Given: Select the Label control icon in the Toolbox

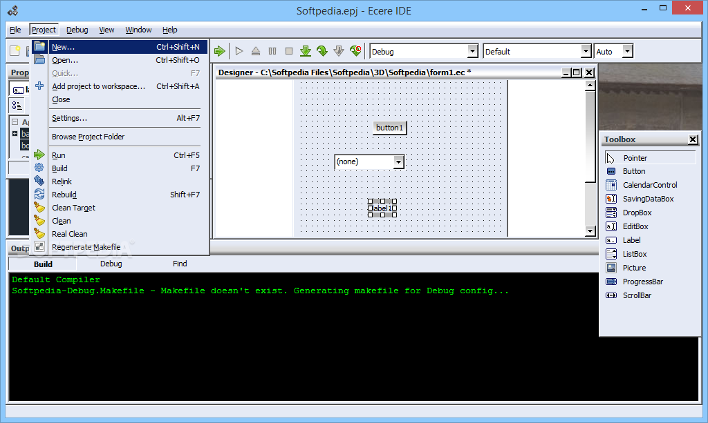Looking at the screenshot, I should click(611, 240).
